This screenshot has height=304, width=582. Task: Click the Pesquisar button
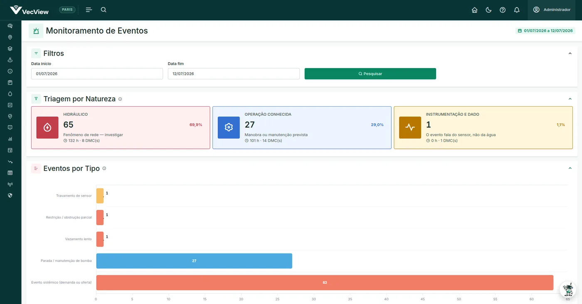tap(370, 73)
